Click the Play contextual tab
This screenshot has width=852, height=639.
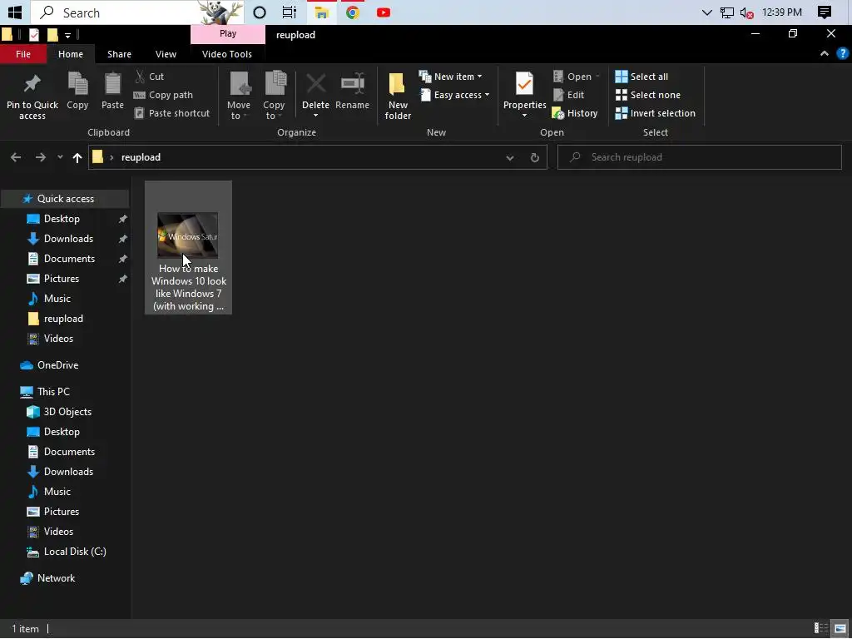tap(228, 33)
